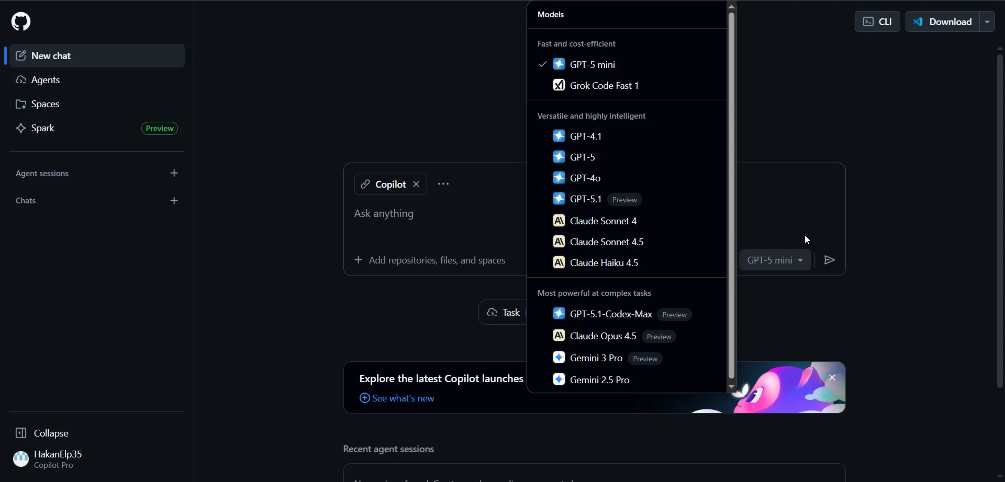Choose Claude Sonnet 4 model

pyautogui.click(x=627, y=221)
